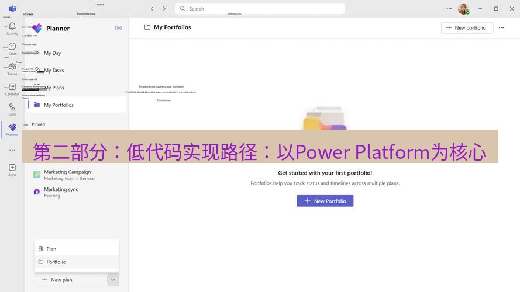Click the 'Get started with your first portfolio!' text
This screenshot has width=520, height=292.
pos(325,173)
